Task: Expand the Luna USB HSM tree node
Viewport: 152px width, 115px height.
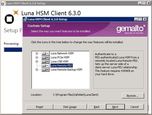Action: point(37,61)
